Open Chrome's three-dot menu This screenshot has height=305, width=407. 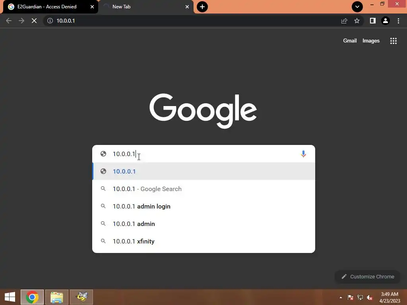click(398, 21)
